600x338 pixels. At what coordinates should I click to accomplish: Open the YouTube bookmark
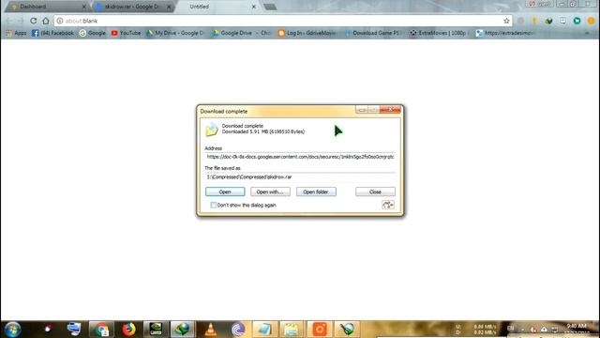(126, 33)
